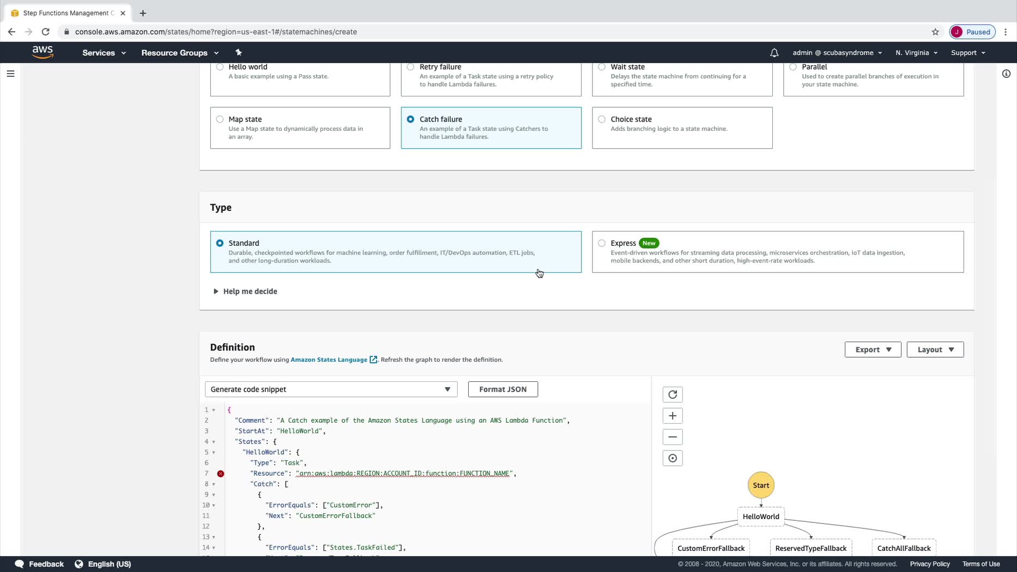
Task: Center the workflow graph view
Action: point(673,458)
